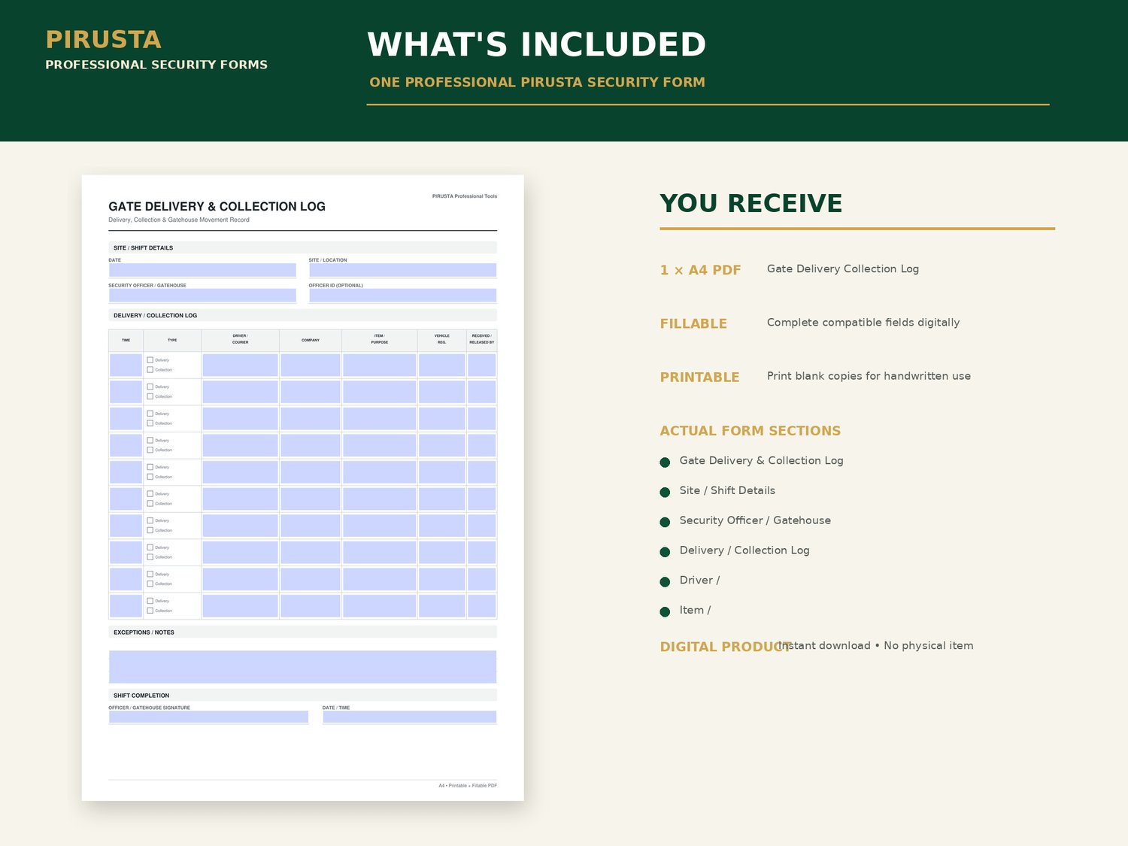Click the WHAT'S INCLUDED heading

click(x=537, y=44)
